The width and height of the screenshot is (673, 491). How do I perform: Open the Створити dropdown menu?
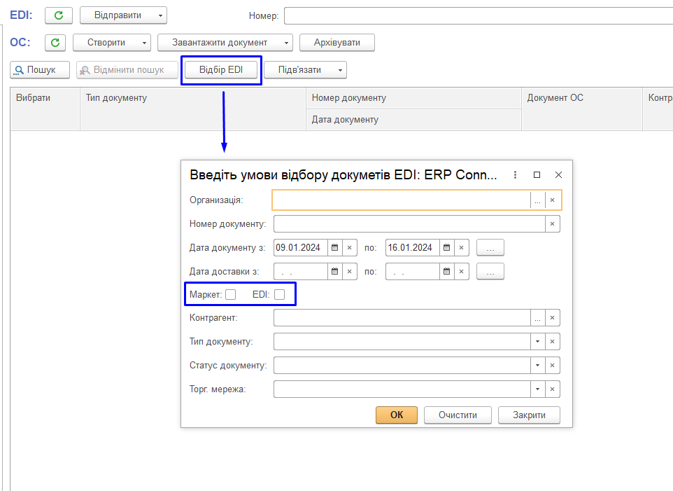[x=112, y=43]
